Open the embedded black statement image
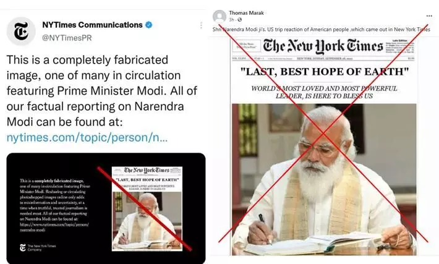The height and width of the screenshot is (264, 439). point(106,208)
